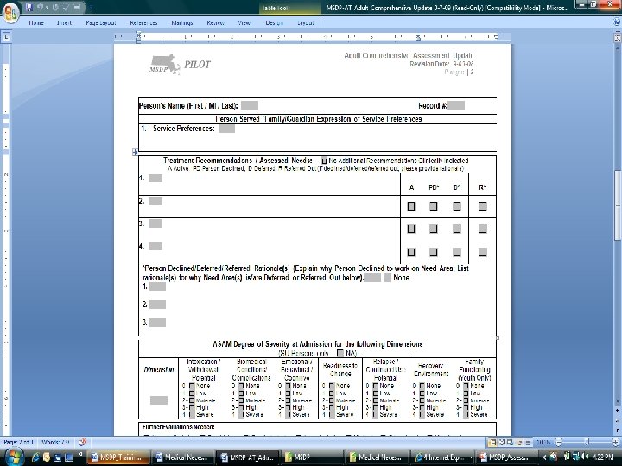Click the Undo icon in Quick Access toolbar
This screenshot has height=466, width=622.
(40, 7)
